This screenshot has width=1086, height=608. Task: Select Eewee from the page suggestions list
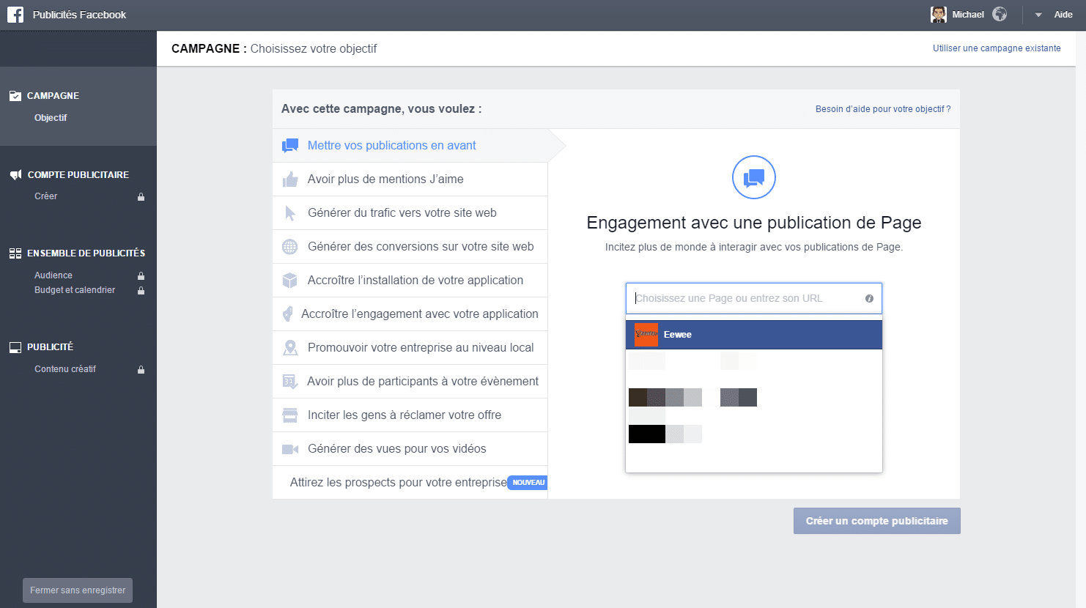coord(677,334)
